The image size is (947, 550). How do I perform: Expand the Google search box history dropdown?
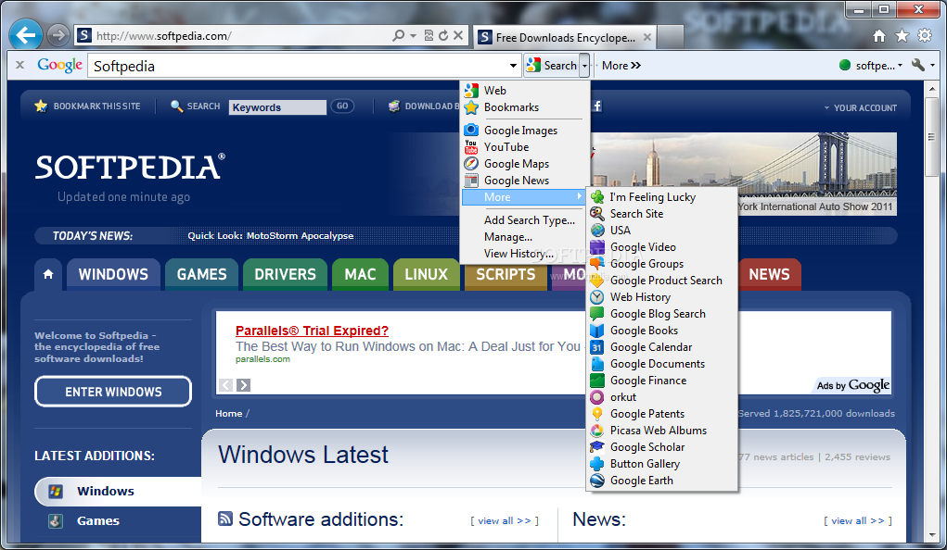(x=513, y=65)
